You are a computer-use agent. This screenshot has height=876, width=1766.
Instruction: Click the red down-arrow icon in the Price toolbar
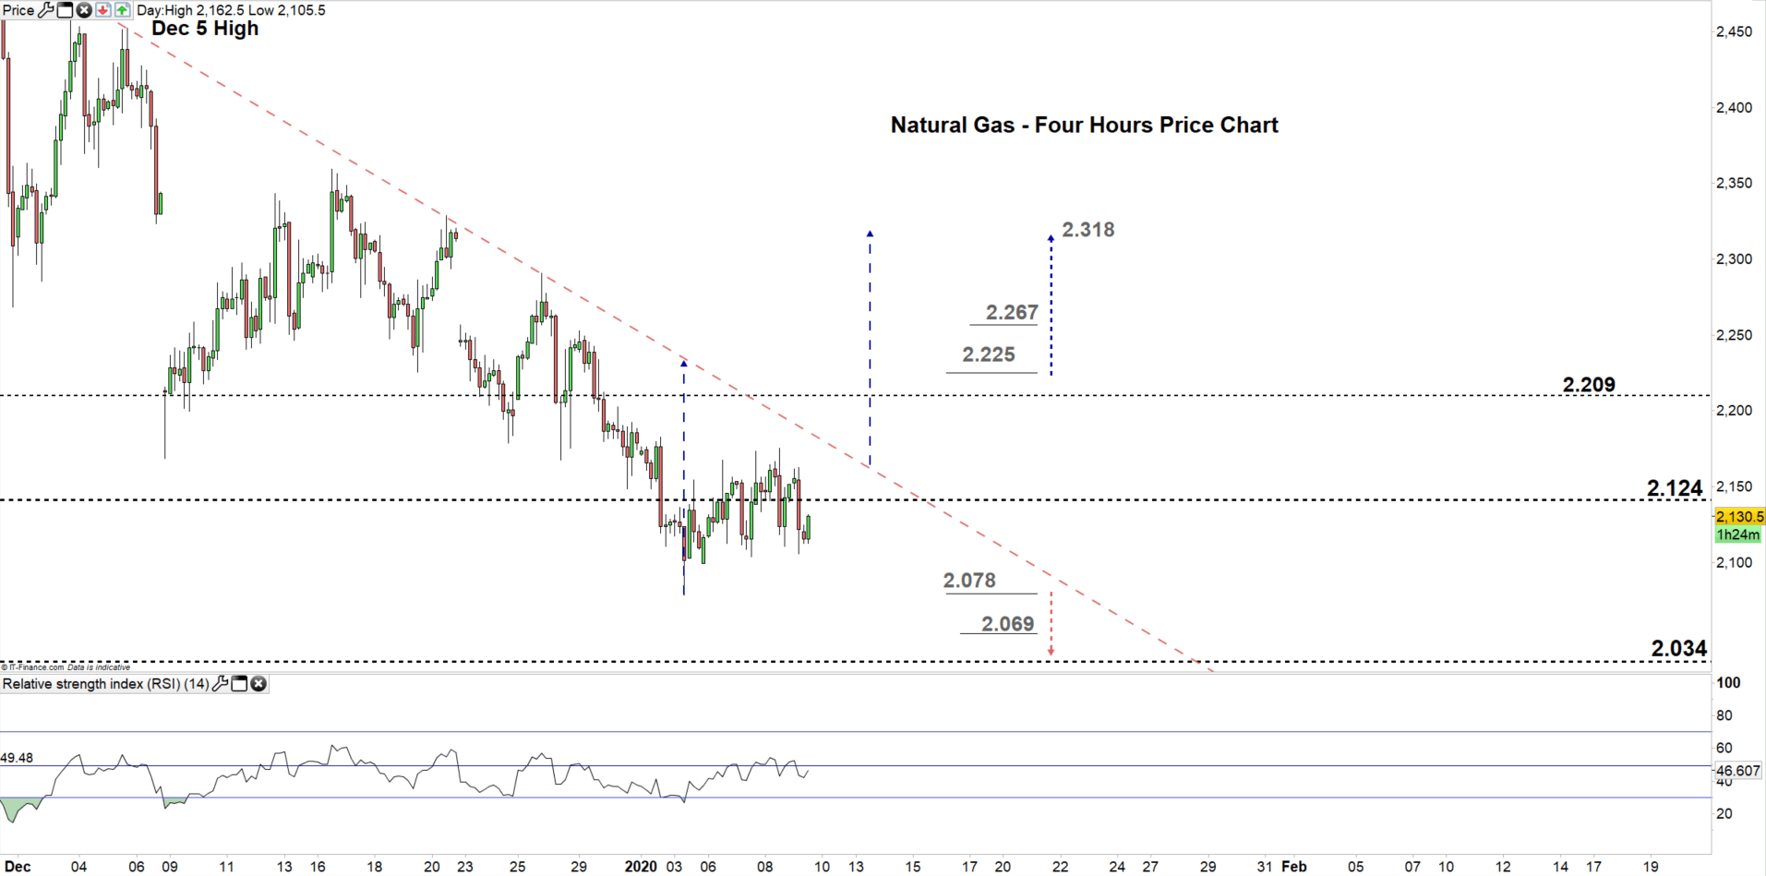point(103,10)
